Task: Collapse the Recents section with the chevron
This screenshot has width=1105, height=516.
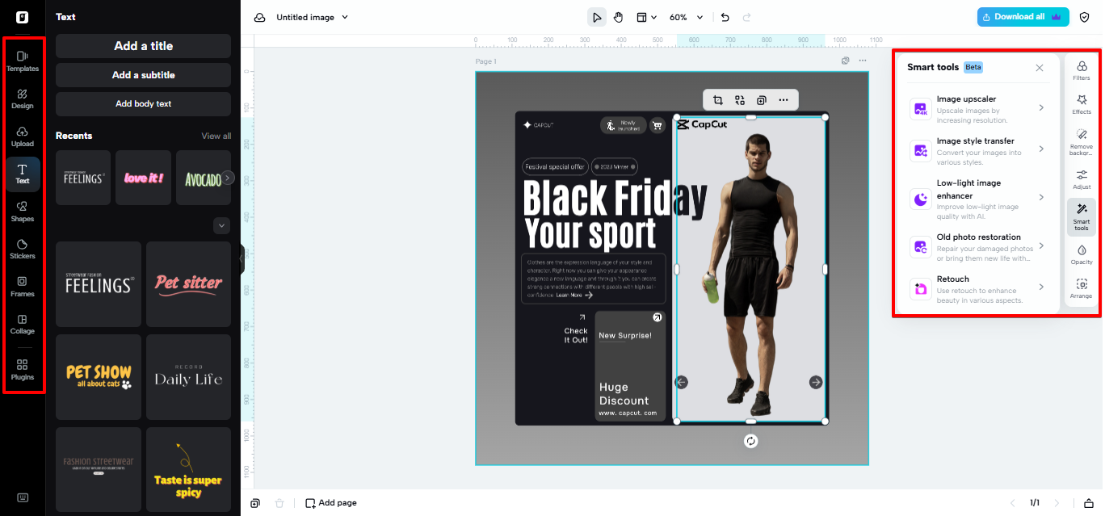Action: 221,225
